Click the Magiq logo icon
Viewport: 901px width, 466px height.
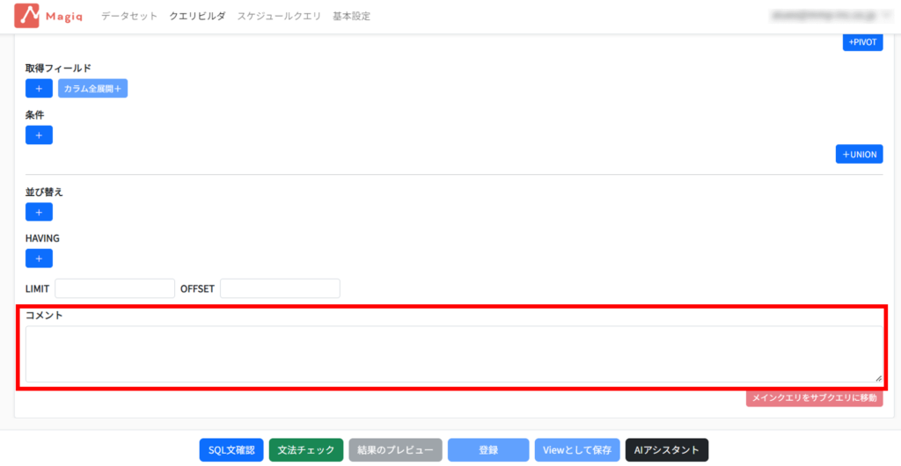27,16
